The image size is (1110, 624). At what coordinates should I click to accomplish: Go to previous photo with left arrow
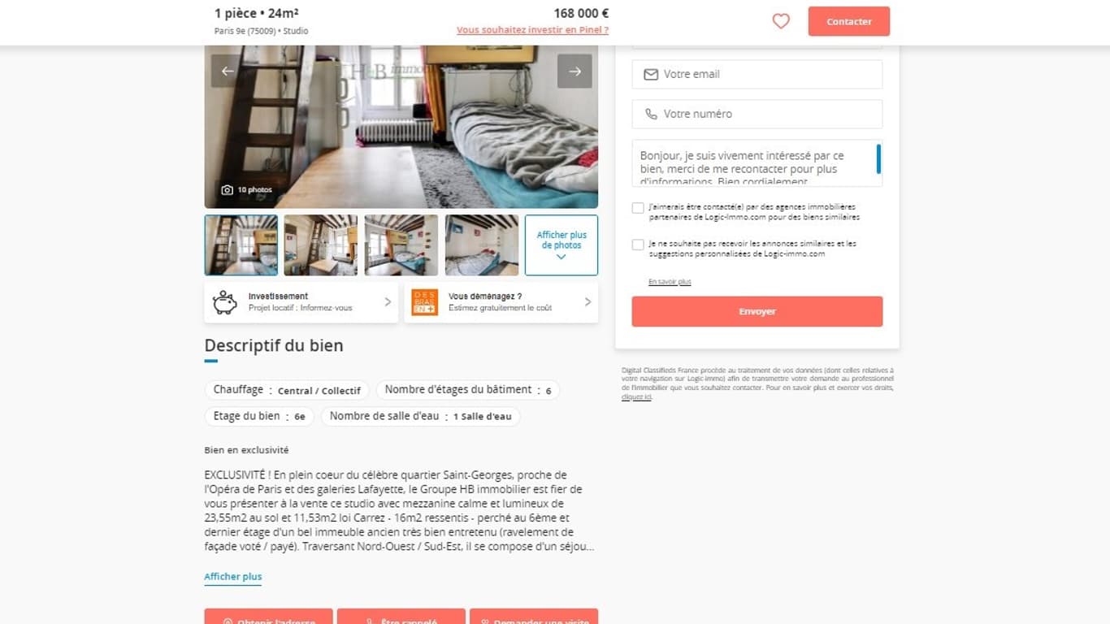(x=228, y=71)
